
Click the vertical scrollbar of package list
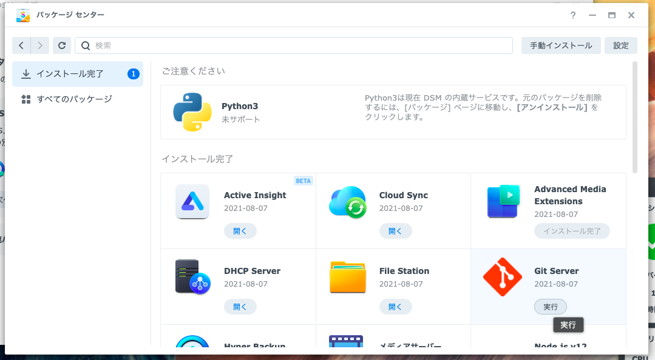[x=635, y=117]
